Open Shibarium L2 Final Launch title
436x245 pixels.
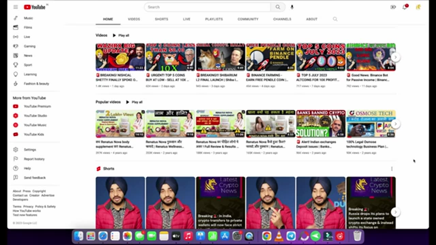point(217,78)
